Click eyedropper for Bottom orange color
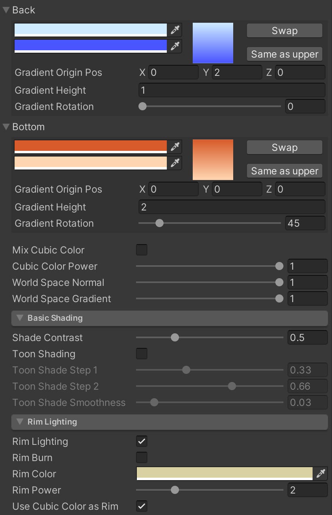The width and height of the screenshot is (332, 515). (175, 146)
